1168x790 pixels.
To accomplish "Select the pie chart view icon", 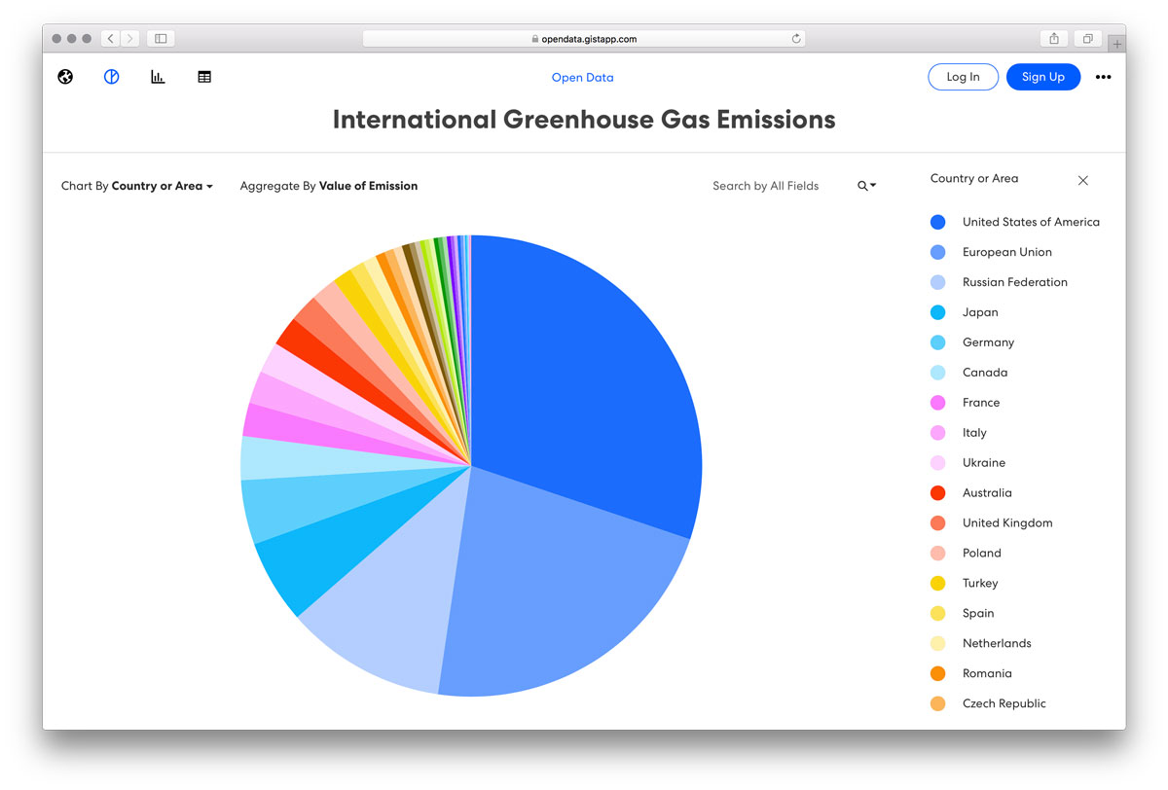I will point(112,77).
